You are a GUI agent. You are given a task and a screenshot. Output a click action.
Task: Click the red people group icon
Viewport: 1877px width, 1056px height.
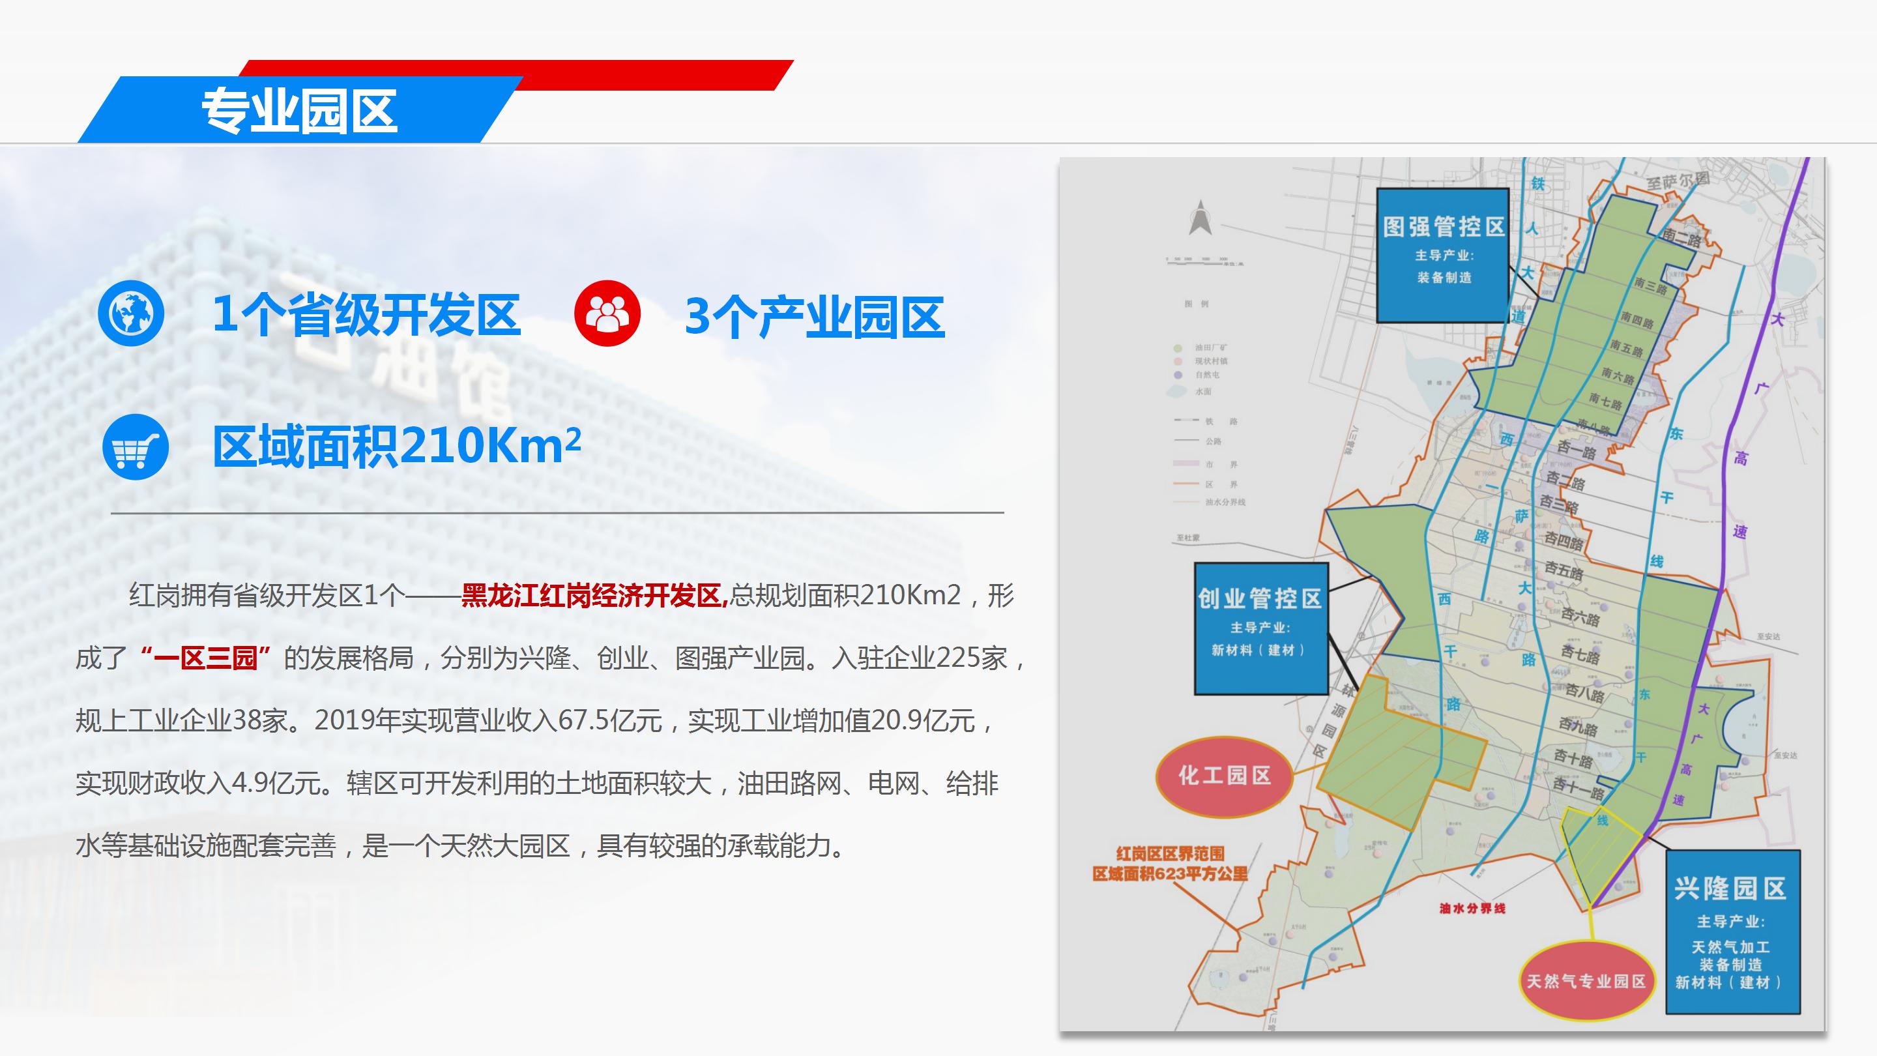607,313
